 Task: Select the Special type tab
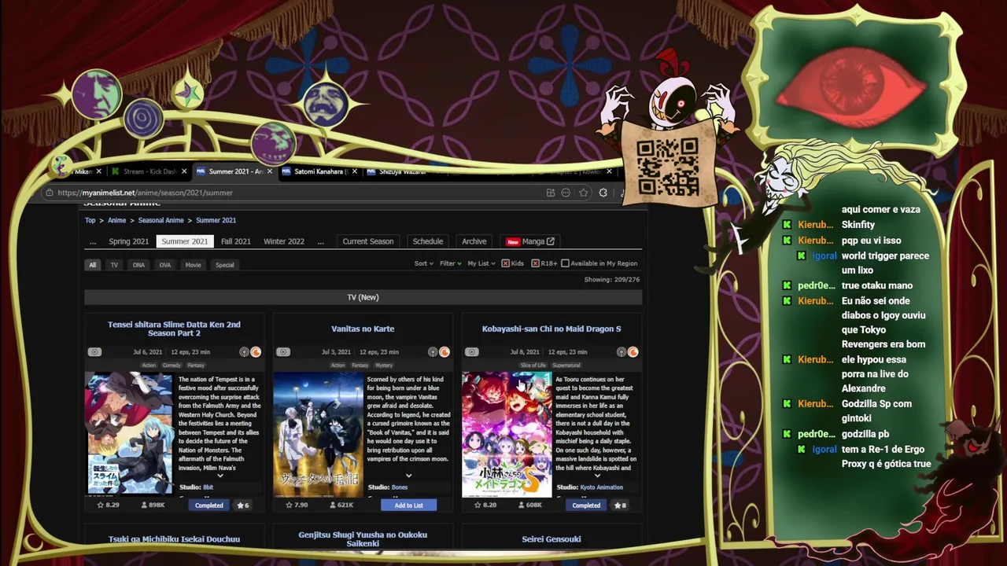(225, 265)
